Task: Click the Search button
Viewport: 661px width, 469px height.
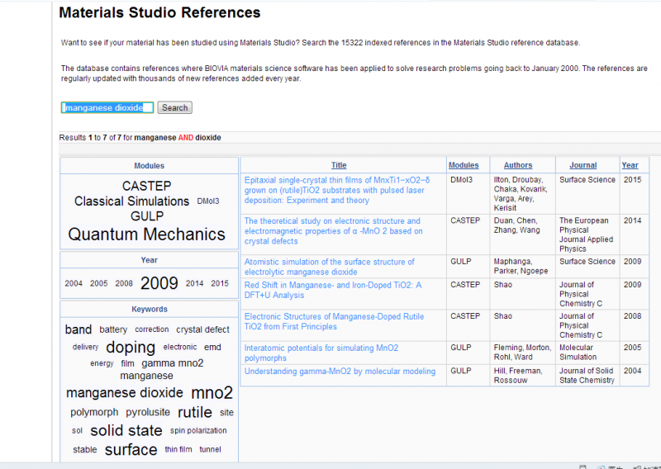Action: tap(174, 107)
